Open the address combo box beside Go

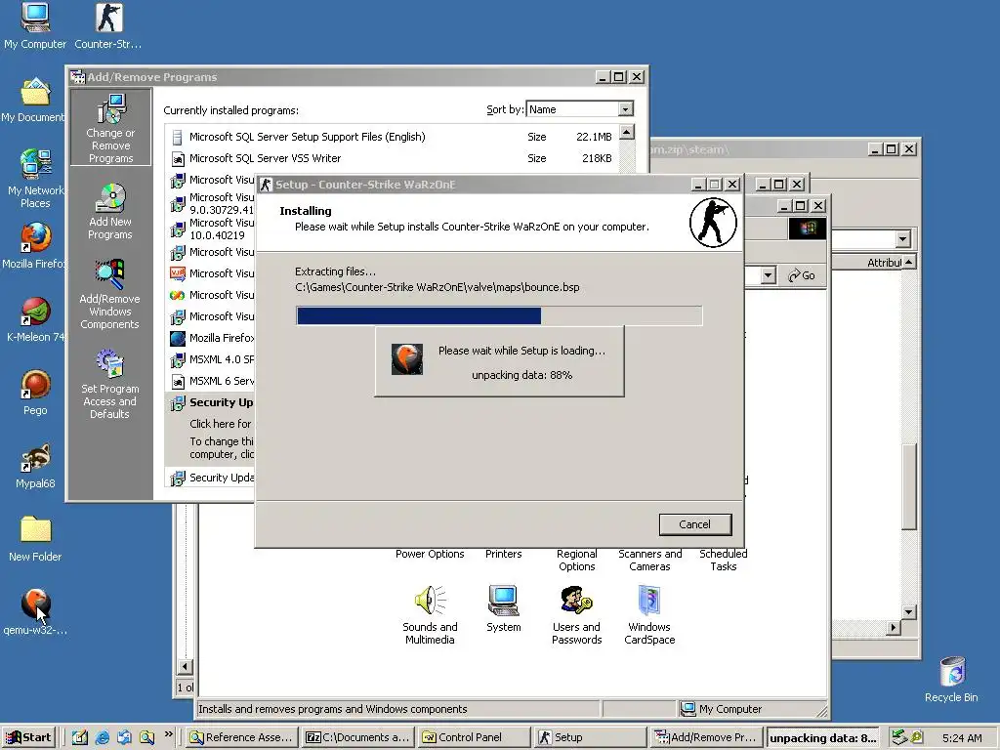(768, 275)
